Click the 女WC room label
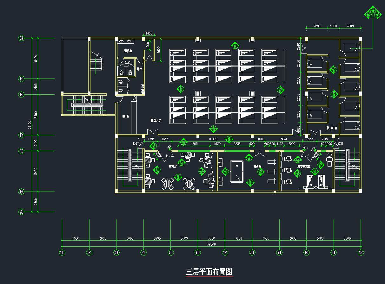This screenshot has height=284, width=385. (127, 63)
